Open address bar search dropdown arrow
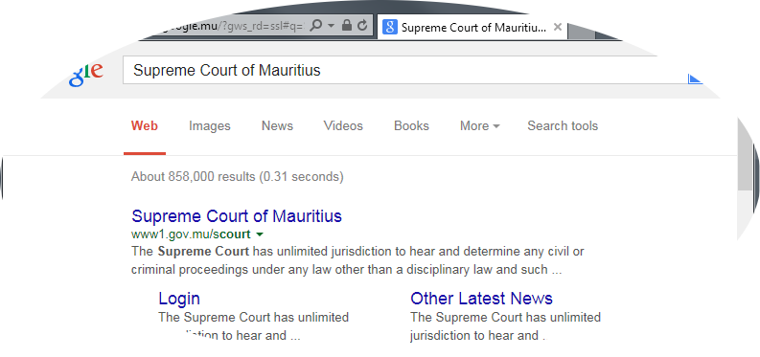 point(331,26)
